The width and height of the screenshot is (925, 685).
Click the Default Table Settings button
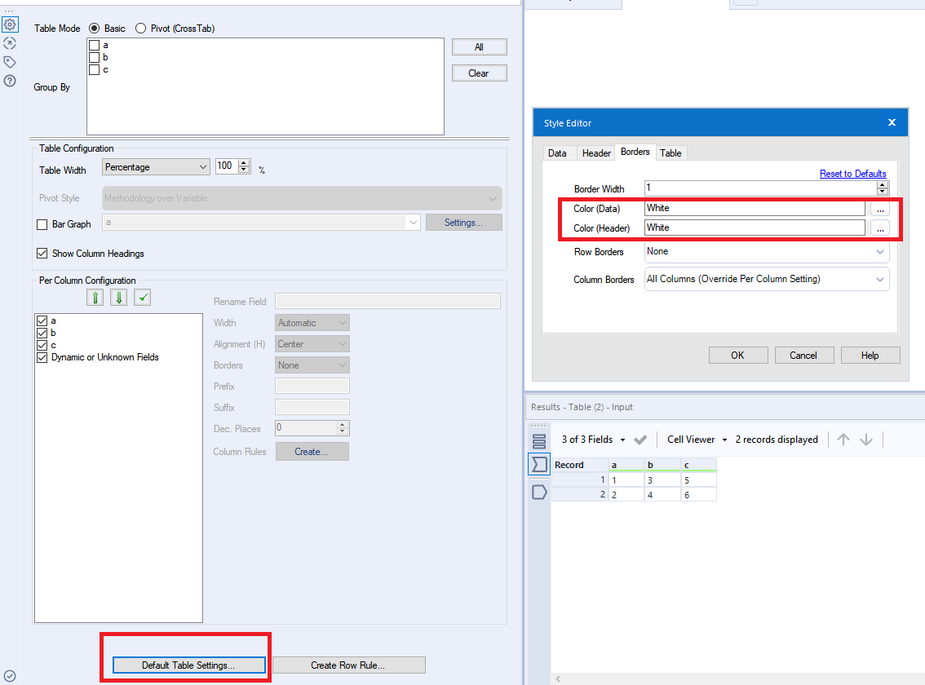pyautogui.click(x=188, y=665)
